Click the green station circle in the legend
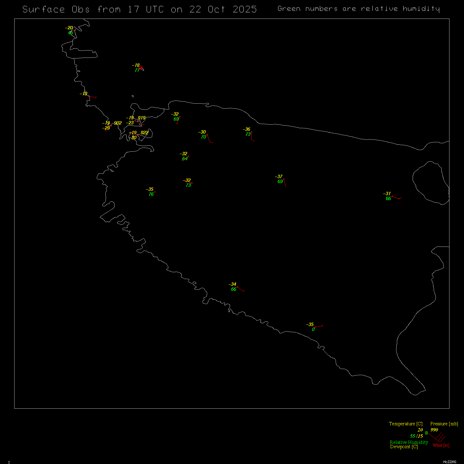This screenshot has width=464, height=464. pos(426,433)
